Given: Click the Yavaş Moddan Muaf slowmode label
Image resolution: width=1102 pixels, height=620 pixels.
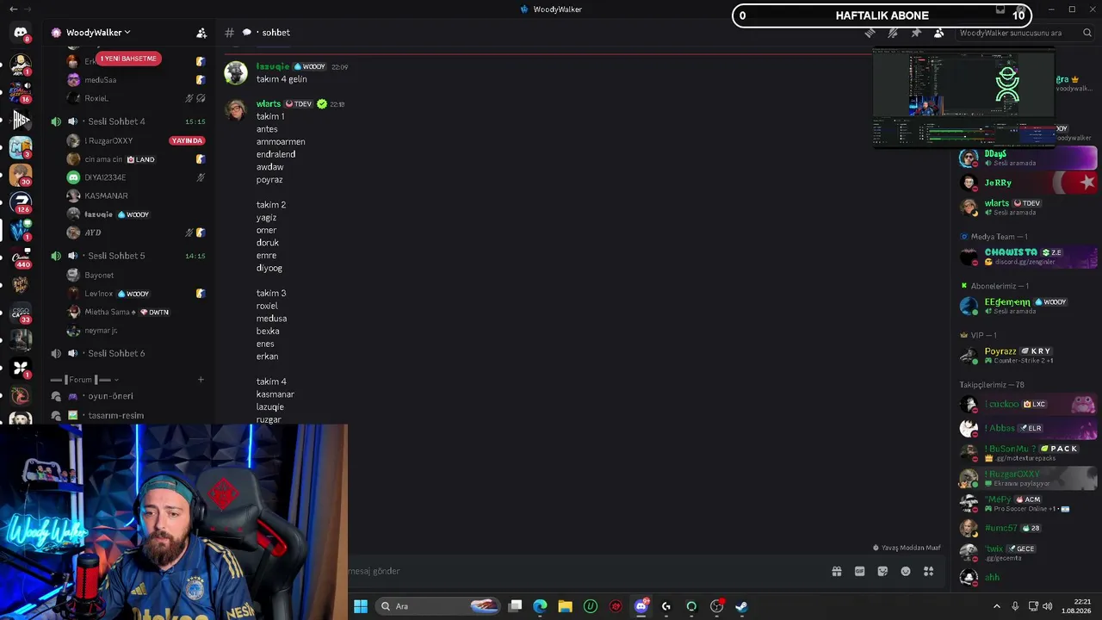Looking at the screenshot, I should [907, 548].
